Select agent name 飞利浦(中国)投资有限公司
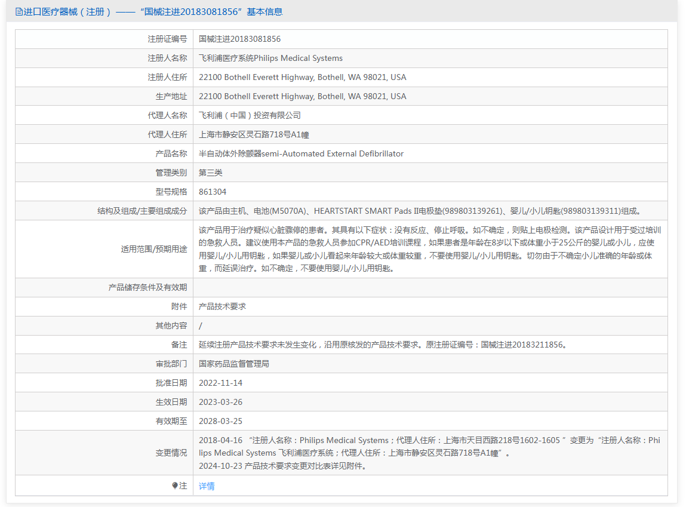Viewport: 686px width, 507px height. coord(250,115)
